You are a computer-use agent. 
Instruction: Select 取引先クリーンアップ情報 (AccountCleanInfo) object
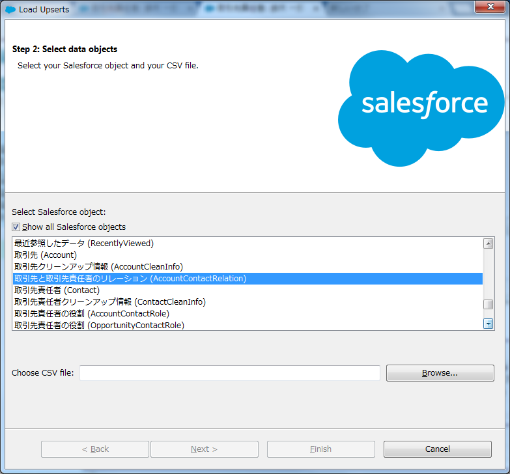pyautogui.click(x=248, y=266)
